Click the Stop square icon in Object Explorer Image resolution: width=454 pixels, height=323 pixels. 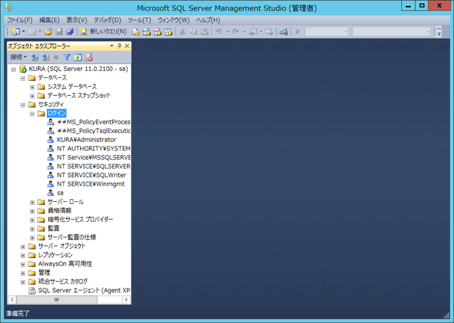pyautogui.click(x=56, y=58)
